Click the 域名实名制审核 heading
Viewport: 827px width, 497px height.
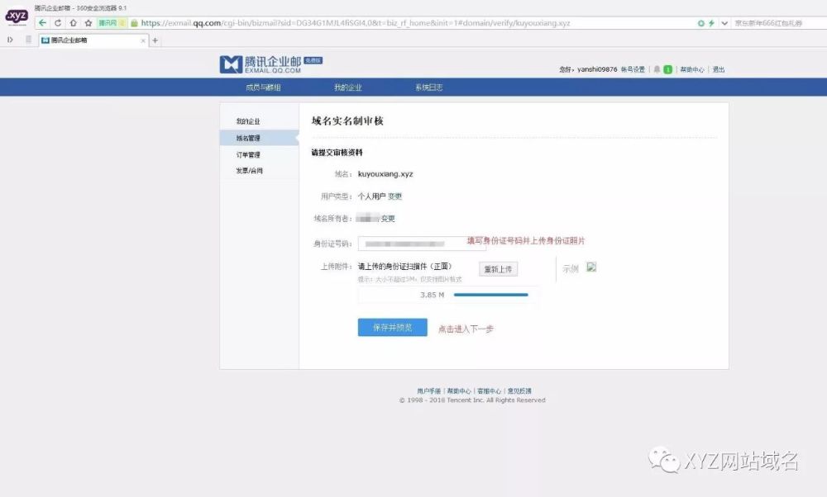pyautogui.click(x=347, y=121)
